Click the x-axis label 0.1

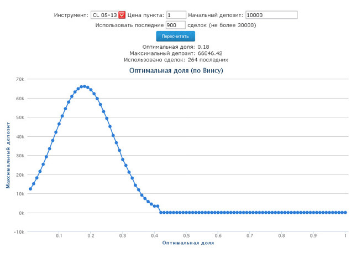click(59, 236)
